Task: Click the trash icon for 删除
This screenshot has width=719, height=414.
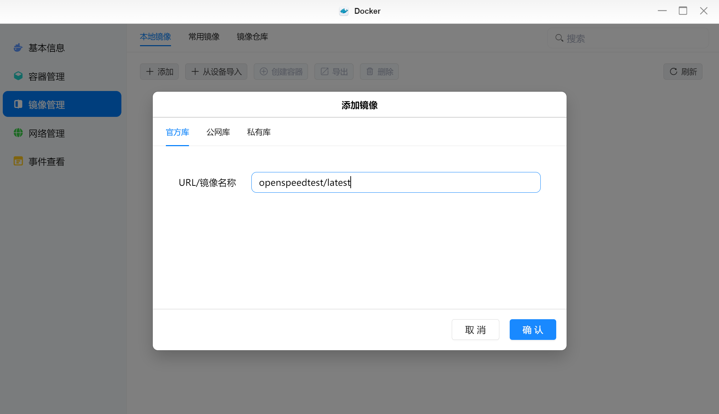Action: pos(370,71)
